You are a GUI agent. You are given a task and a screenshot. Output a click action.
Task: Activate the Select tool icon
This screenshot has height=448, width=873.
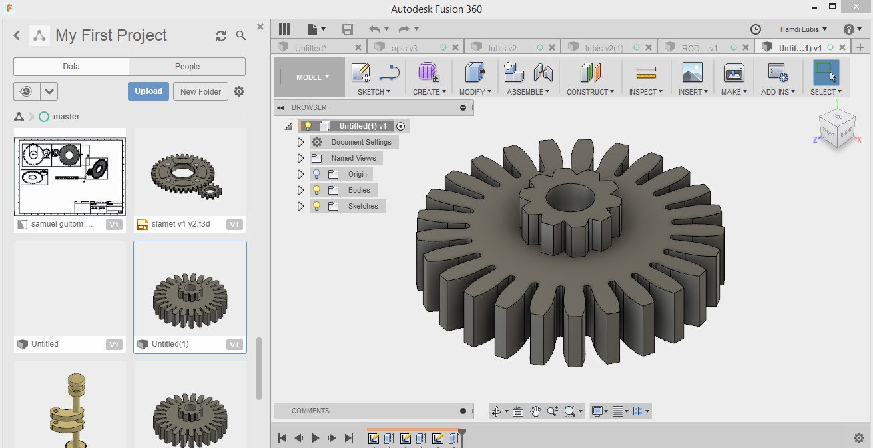coord(826,72)
